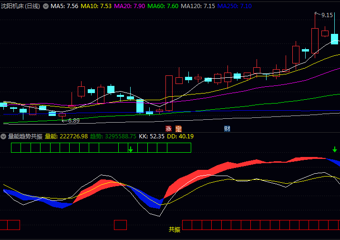Click the KK value readout

[152, 136]
